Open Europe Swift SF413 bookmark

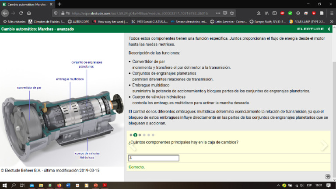point(268,21)
